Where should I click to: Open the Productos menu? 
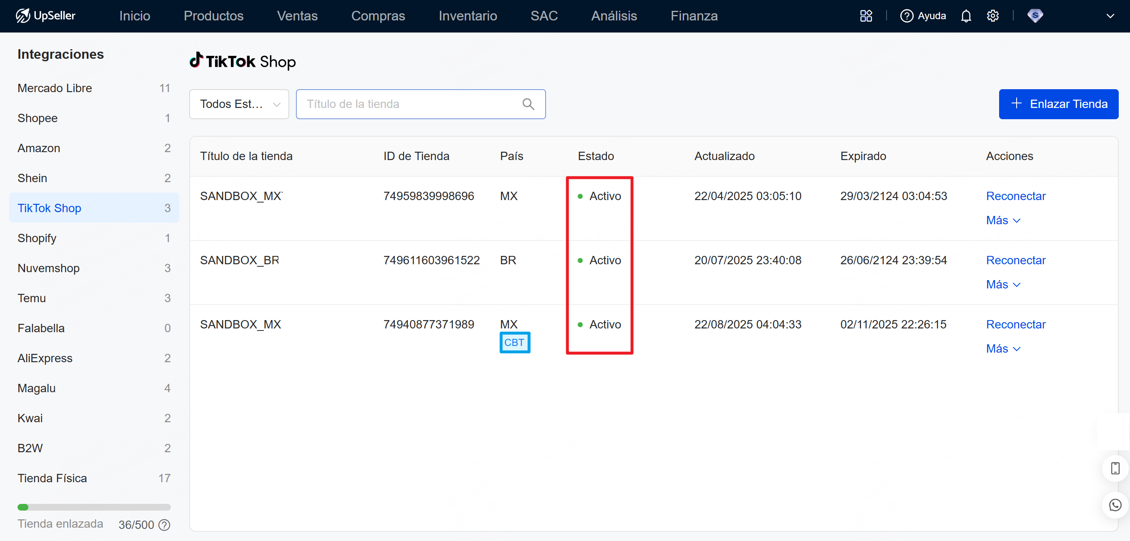point(214,16)
